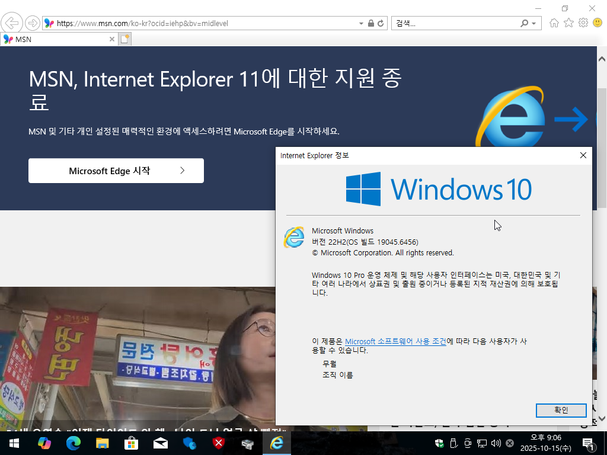Image resolution: width=607 pixels, height=455 pixels.
Task: Click the Internet Explorer logo in dialog
Action: [x=294, y=237]
